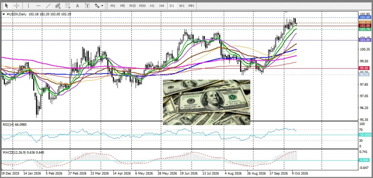The image size is (373, 178).
Task: Switch to the H1 timeframe
Action: (152, 6)
